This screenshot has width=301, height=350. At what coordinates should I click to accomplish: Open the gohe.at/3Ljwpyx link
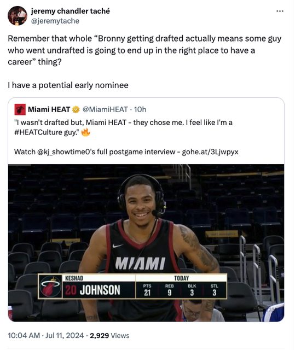(210, 152)
